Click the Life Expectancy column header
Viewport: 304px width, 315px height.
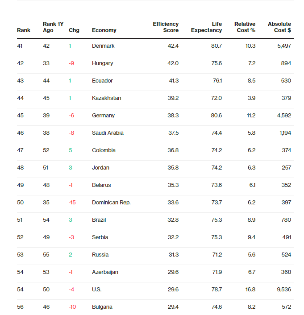[206, 27]
